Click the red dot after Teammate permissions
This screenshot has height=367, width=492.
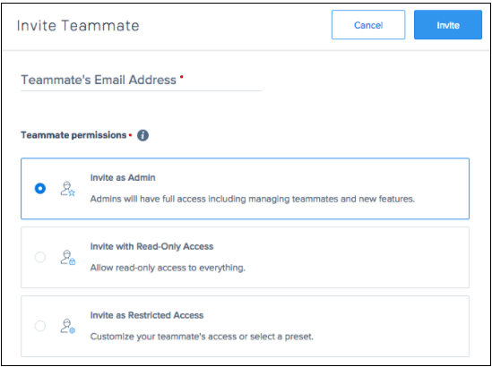[130, 136]
